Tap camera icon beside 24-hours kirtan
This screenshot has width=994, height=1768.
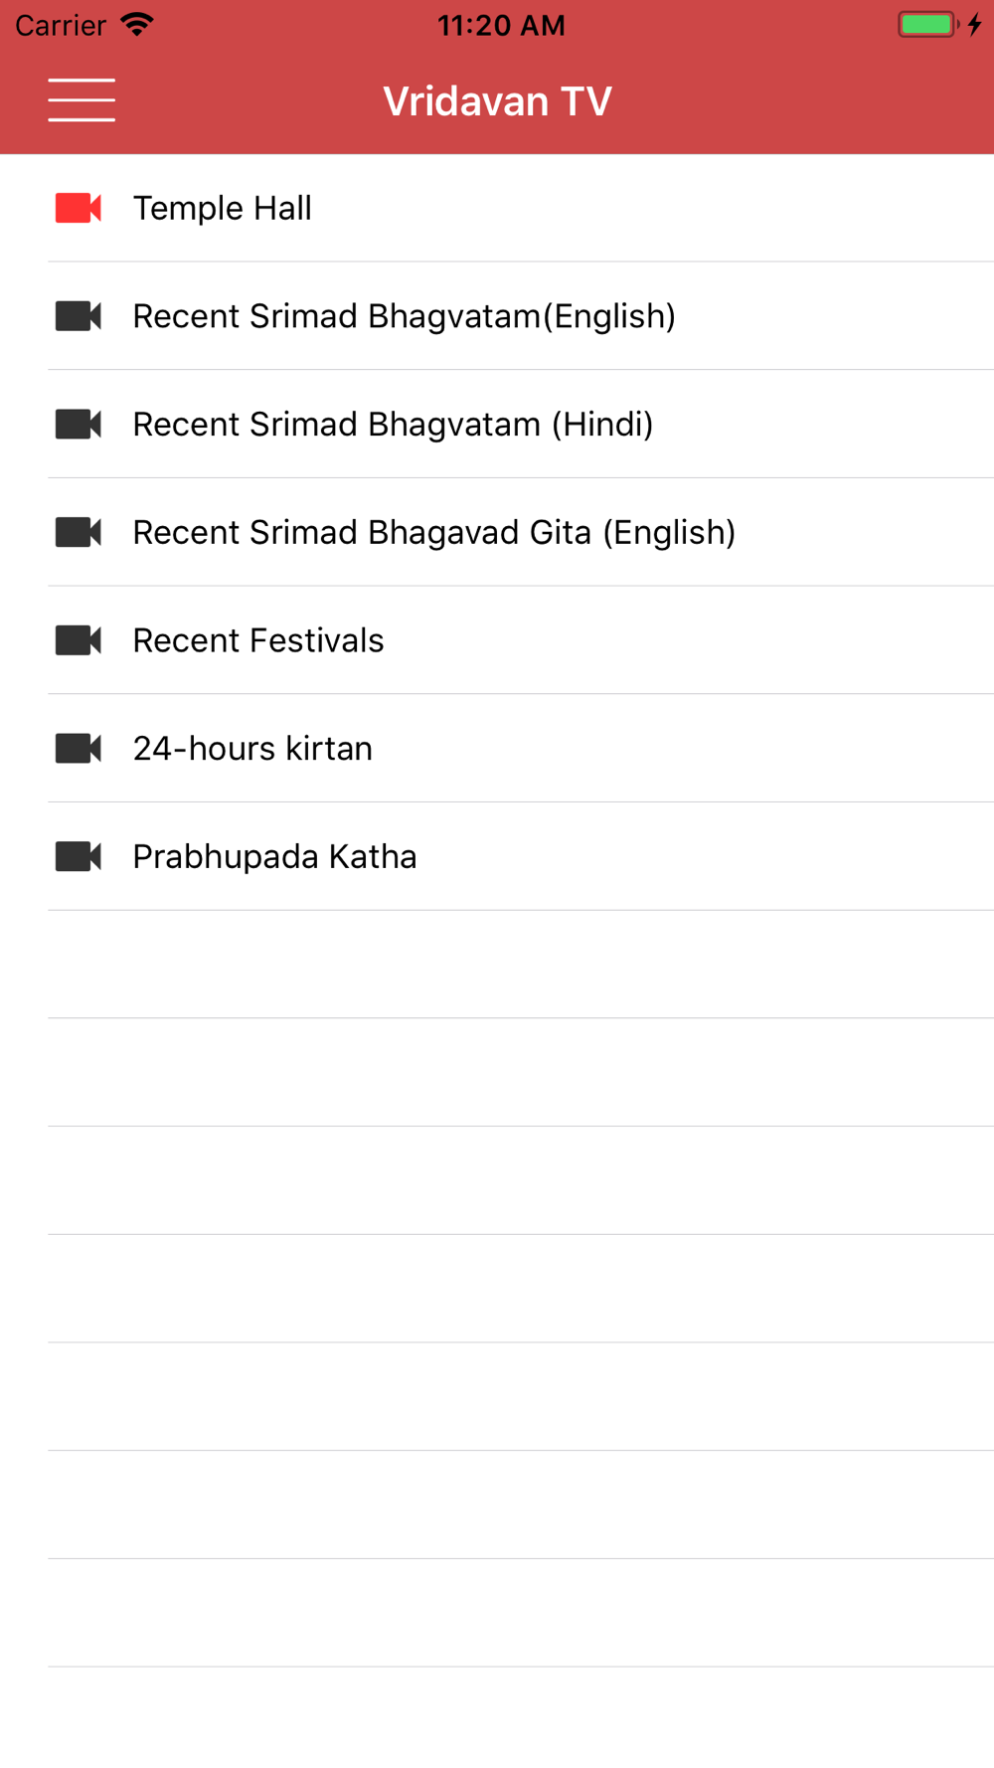(x=79, y=749)
